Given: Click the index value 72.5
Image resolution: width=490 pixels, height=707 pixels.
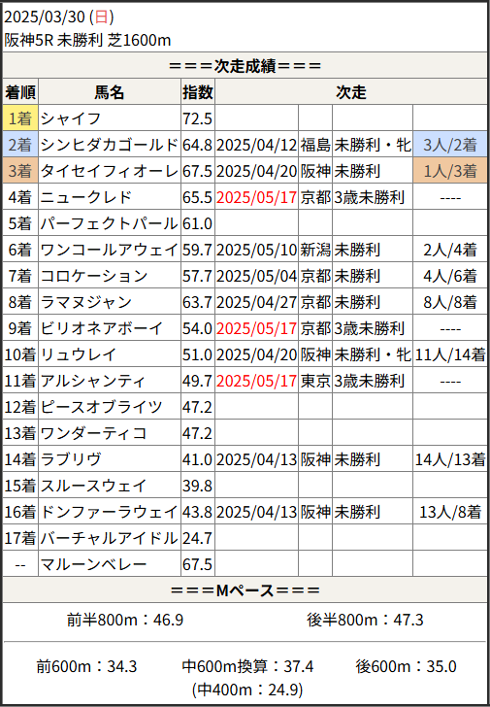Looking at the screenshot, I should (x=198, y=118).
